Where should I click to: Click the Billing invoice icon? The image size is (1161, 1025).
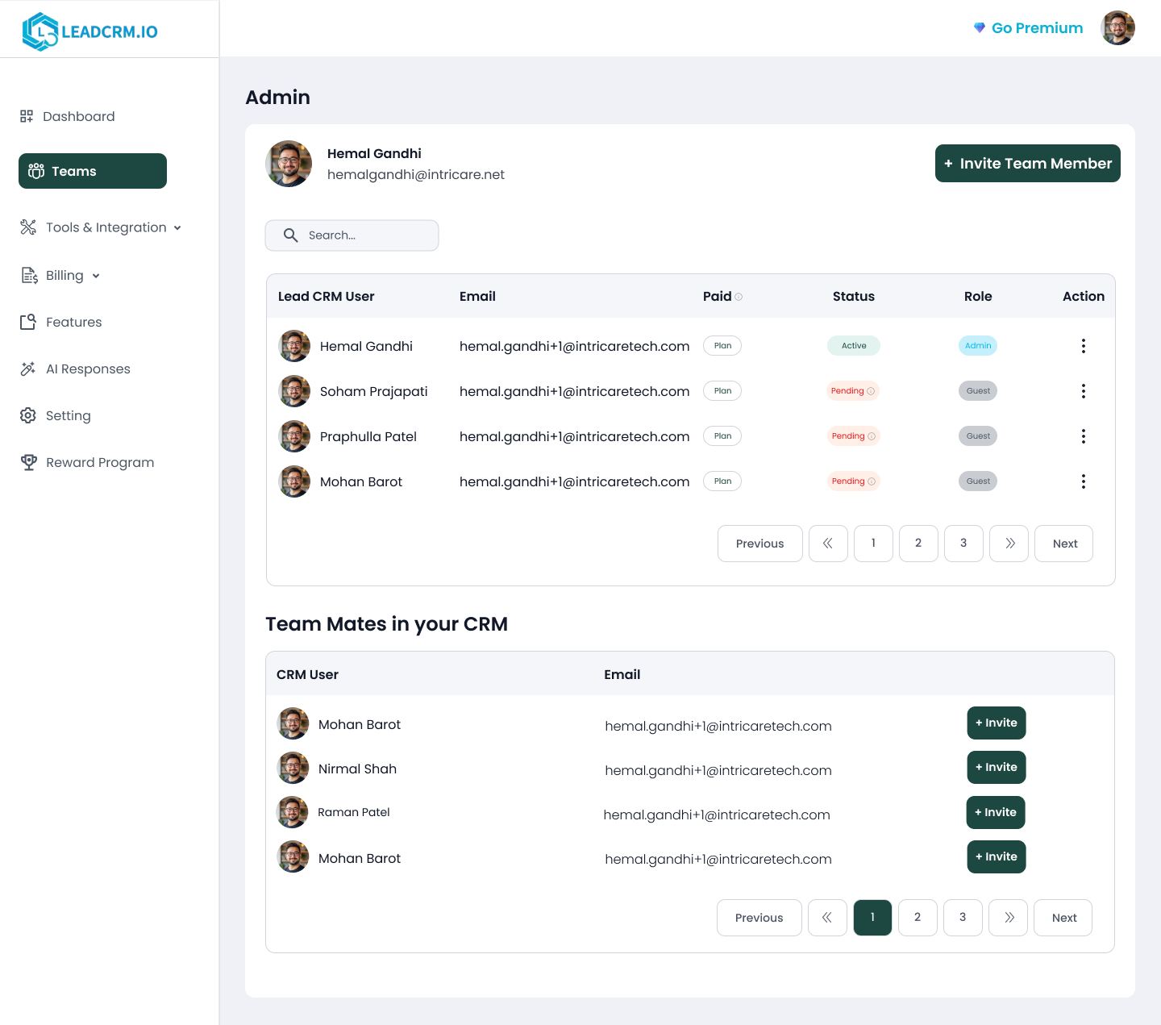(x=29, y=276)
